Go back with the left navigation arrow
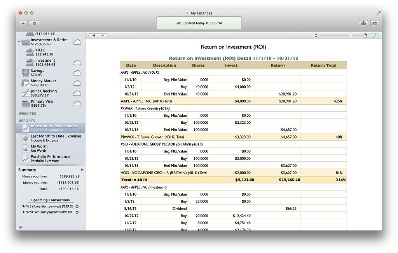 click(x=93, y=36)
